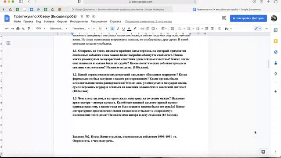
Task: Toggle underline formatting
Action: click(123, 29)
